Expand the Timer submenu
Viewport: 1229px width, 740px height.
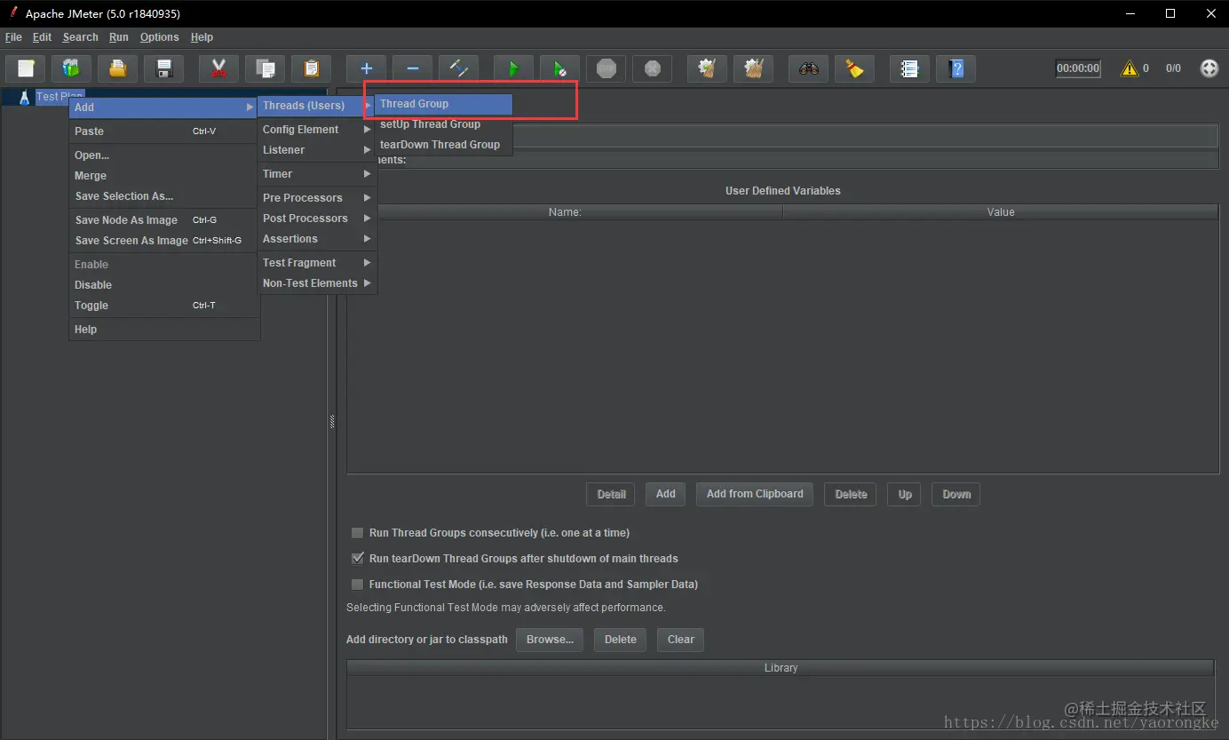[317, 174]
